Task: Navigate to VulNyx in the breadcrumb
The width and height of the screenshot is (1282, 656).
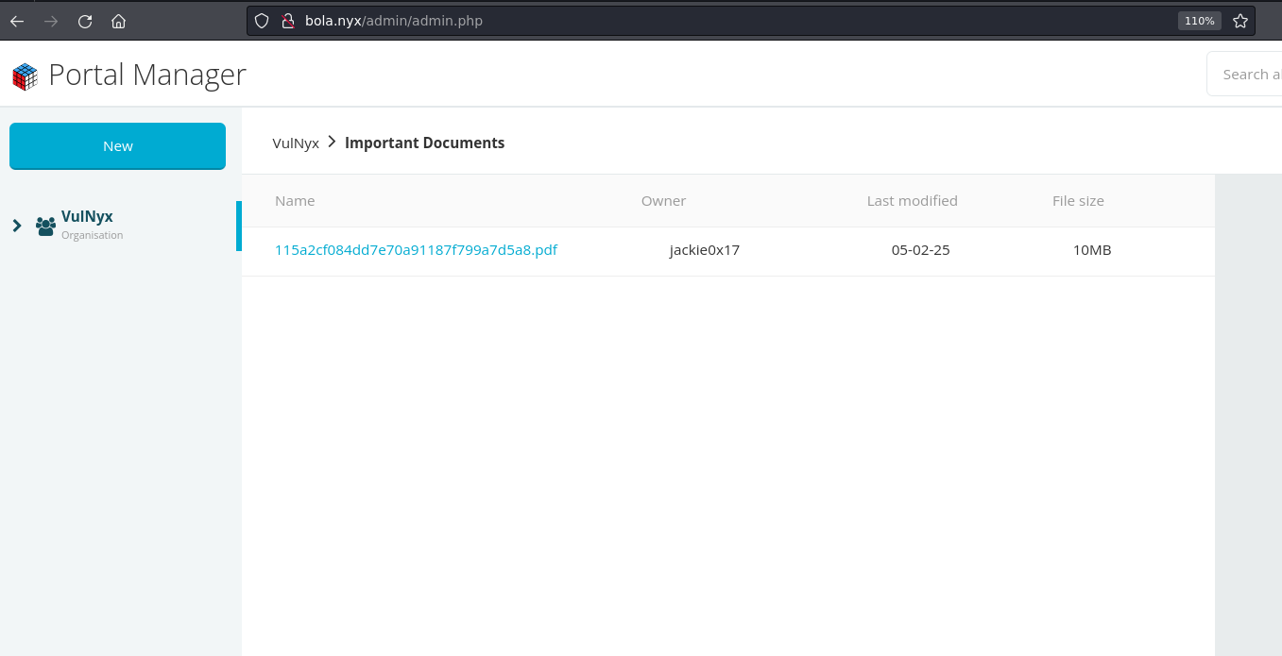Action: pos(296,143)
